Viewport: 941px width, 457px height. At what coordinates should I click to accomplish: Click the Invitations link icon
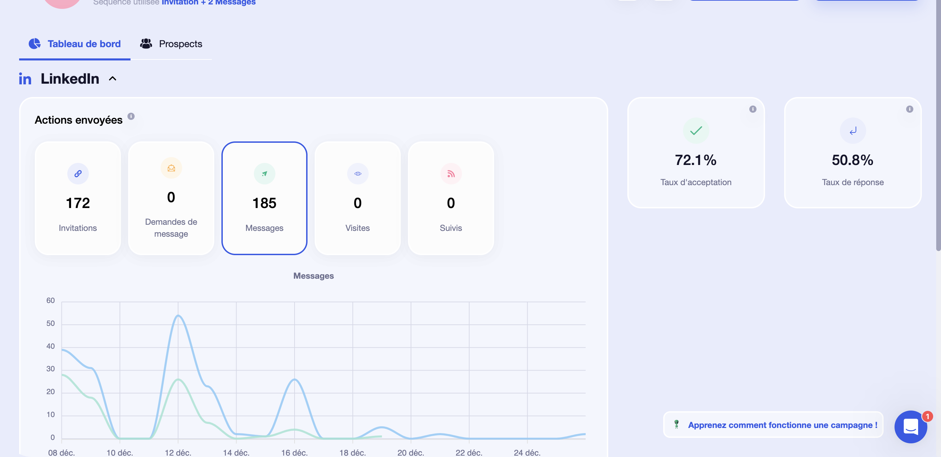78,174
